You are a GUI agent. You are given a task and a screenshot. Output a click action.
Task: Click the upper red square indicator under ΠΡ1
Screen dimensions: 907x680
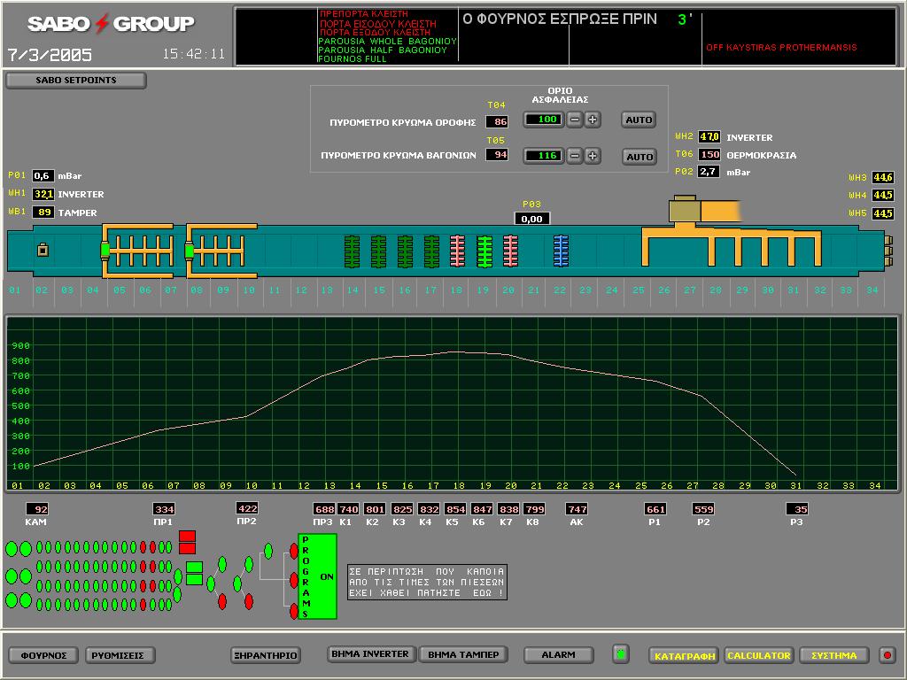coord(188,537)
